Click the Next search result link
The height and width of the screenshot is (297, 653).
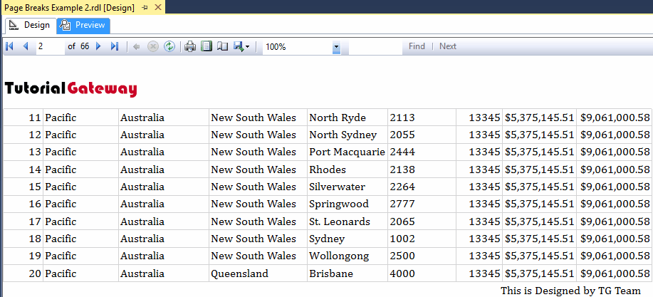448,46
